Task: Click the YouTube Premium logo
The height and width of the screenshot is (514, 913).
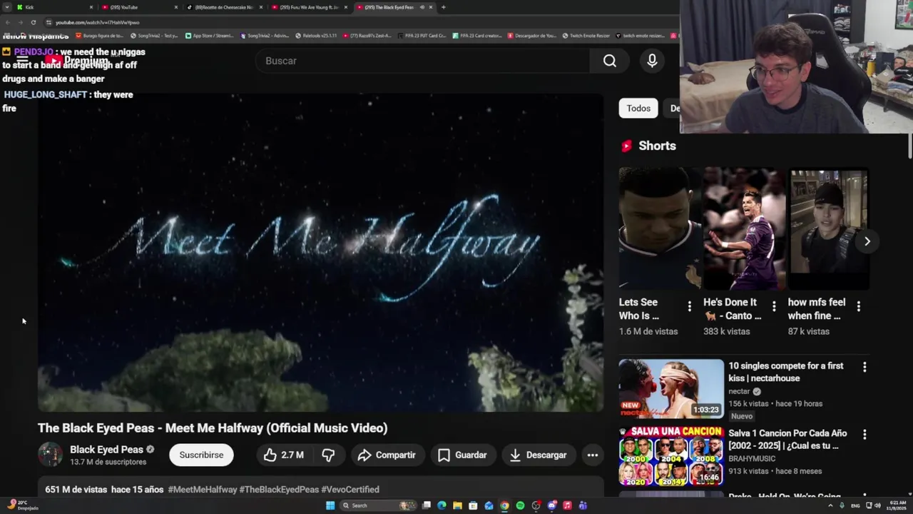Action: (x=77, y=61)
